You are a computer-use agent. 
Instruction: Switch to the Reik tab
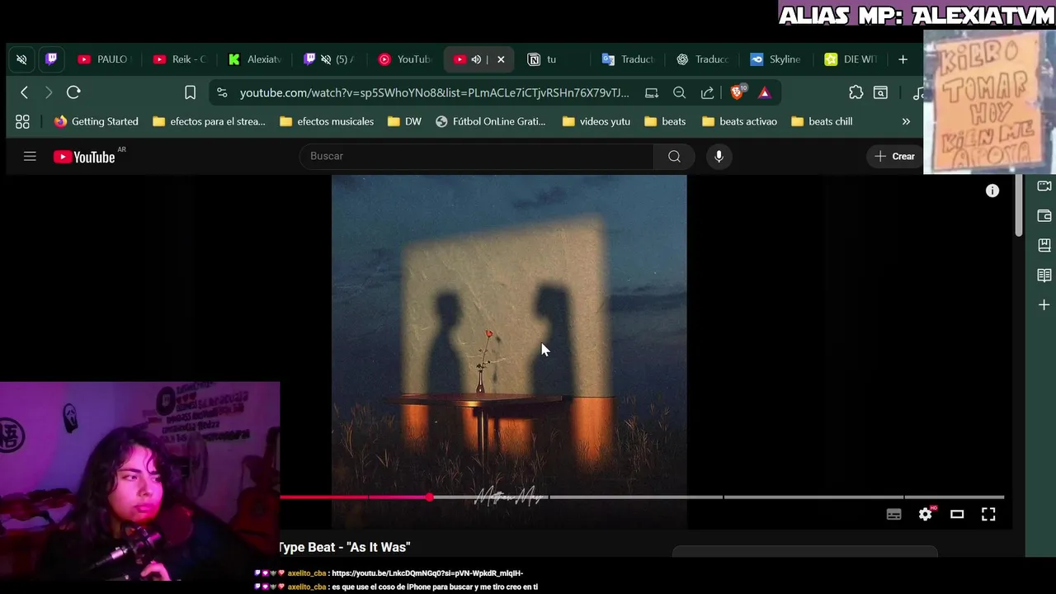tap(180, 59)
